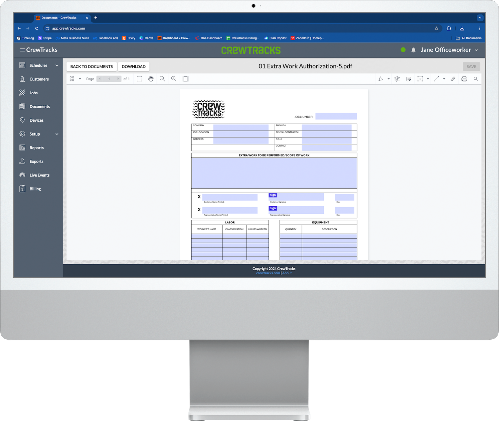Open Reports from the sidebar
499x421 pixels.
[36, 148]
